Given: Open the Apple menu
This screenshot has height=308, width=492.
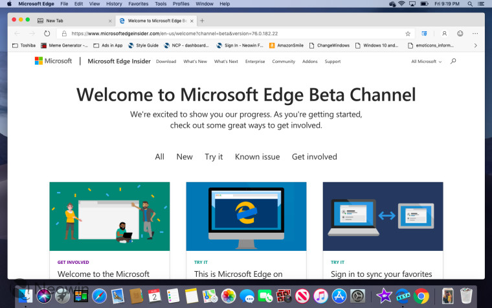Looking at the screenshot, I should coord(10,4).
